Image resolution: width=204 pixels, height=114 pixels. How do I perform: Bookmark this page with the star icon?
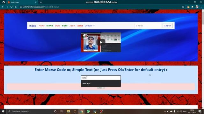coord(183,7)
